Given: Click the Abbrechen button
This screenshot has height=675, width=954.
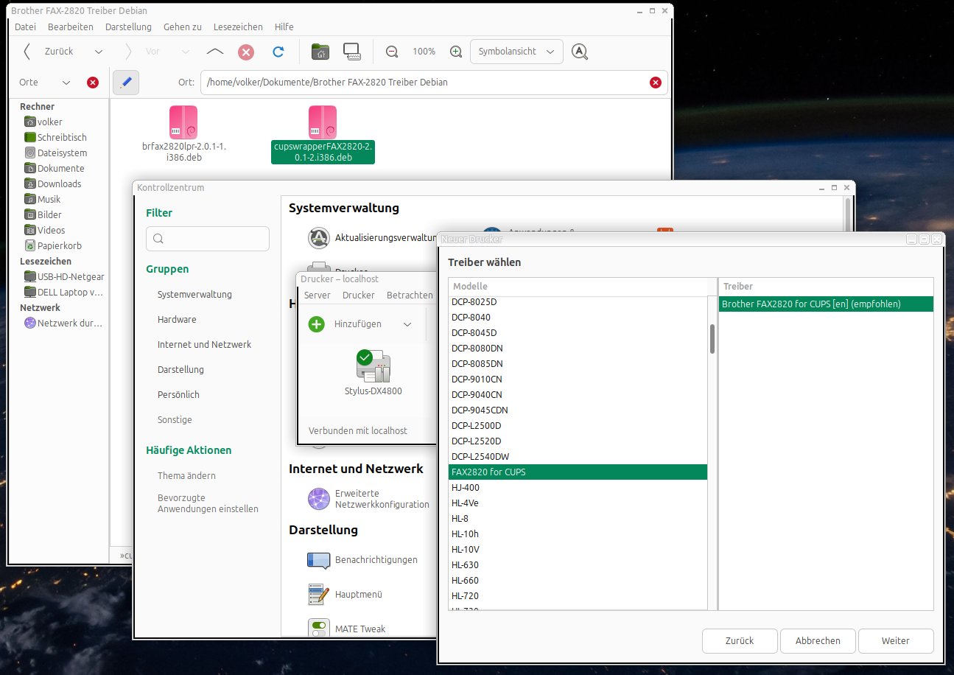Looking at the screenshot, I should 818,641.
